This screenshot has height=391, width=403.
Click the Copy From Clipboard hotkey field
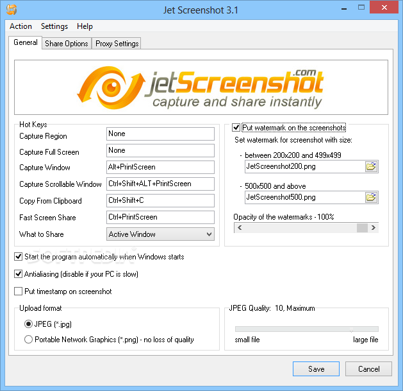pos(160,200)
